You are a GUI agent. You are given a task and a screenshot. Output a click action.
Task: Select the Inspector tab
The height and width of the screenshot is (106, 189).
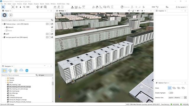point(161,11)
